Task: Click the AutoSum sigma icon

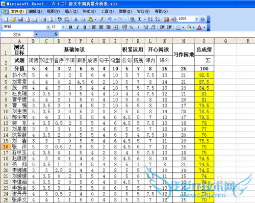Action: point(140,19)
